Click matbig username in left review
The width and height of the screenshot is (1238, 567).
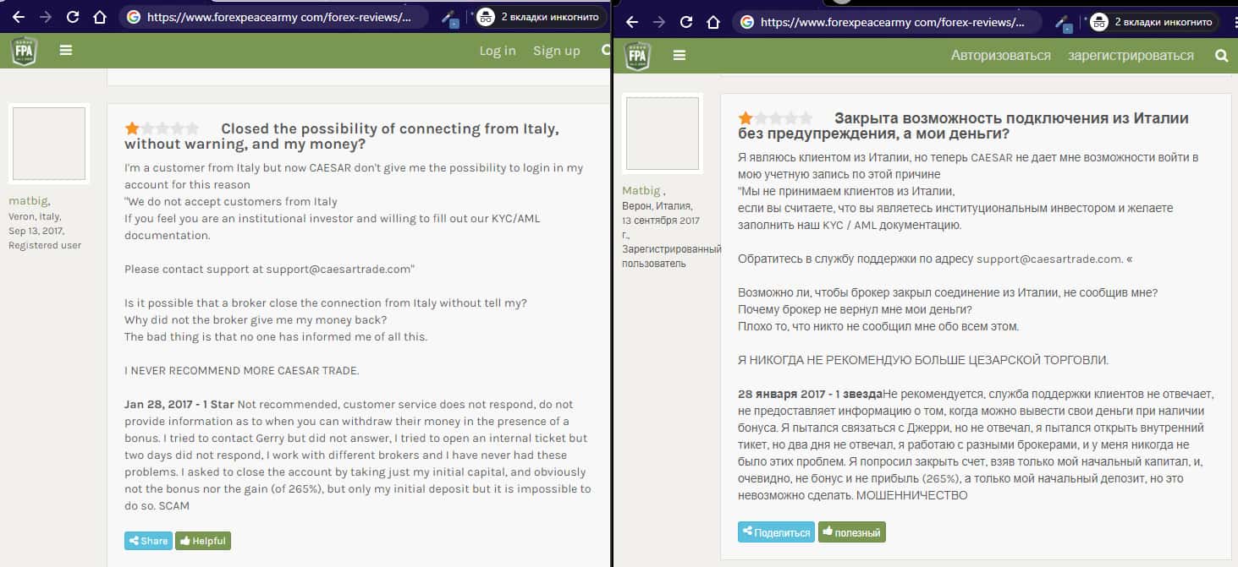pyautogui.click(x=28, y=200)
